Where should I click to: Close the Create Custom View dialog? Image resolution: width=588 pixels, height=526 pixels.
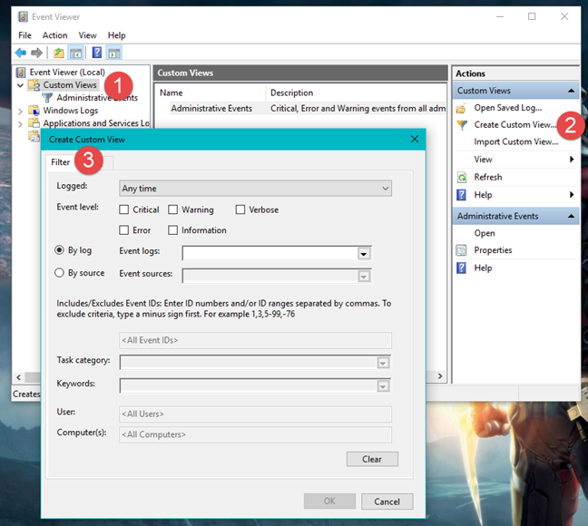click(415, 139)
